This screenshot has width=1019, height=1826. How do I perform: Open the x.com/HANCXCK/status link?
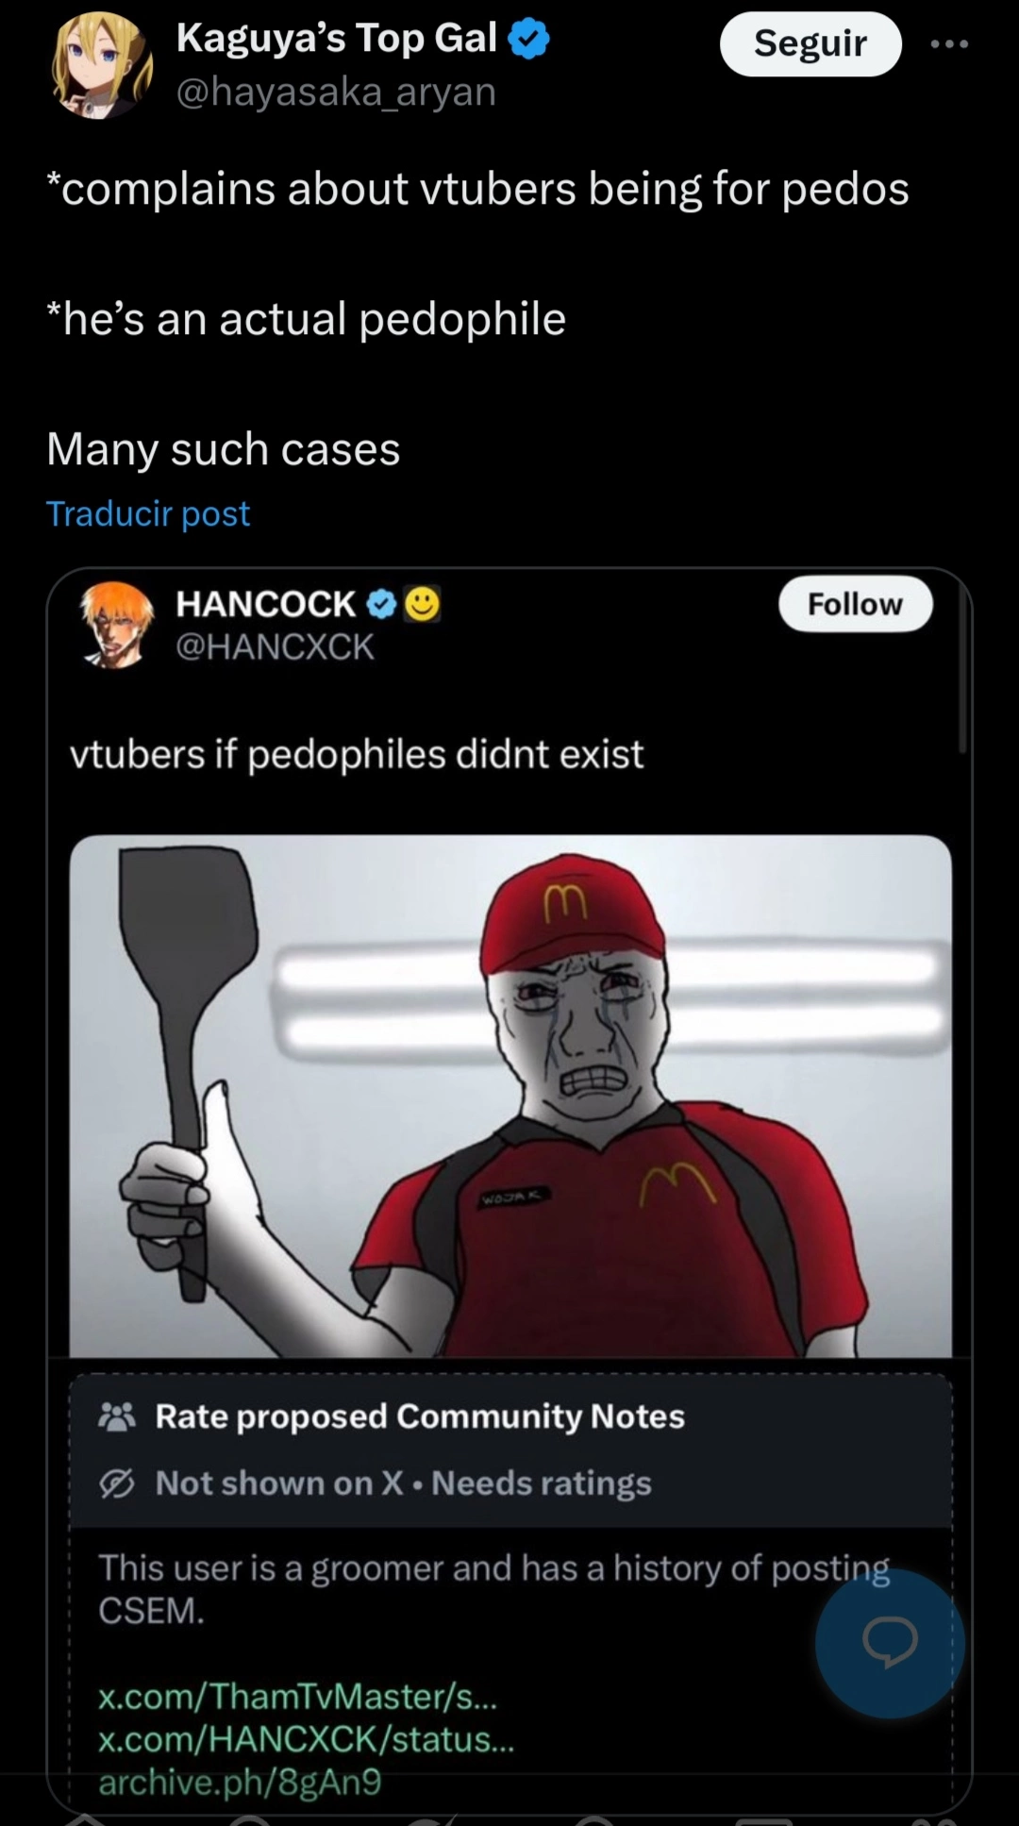point(307,1738)
